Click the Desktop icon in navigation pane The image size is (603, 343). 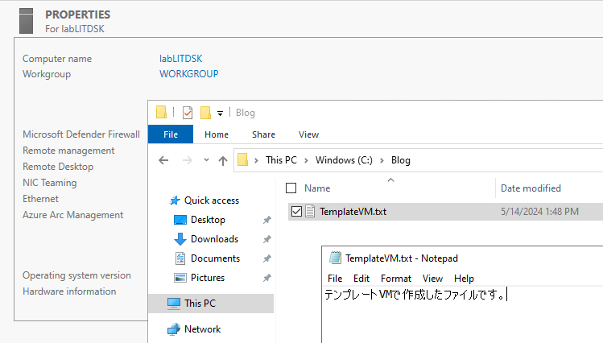click(180, 220)
